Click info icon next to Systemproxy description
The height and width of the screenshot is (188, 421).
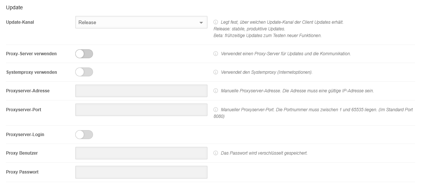(x=216, y=72)
